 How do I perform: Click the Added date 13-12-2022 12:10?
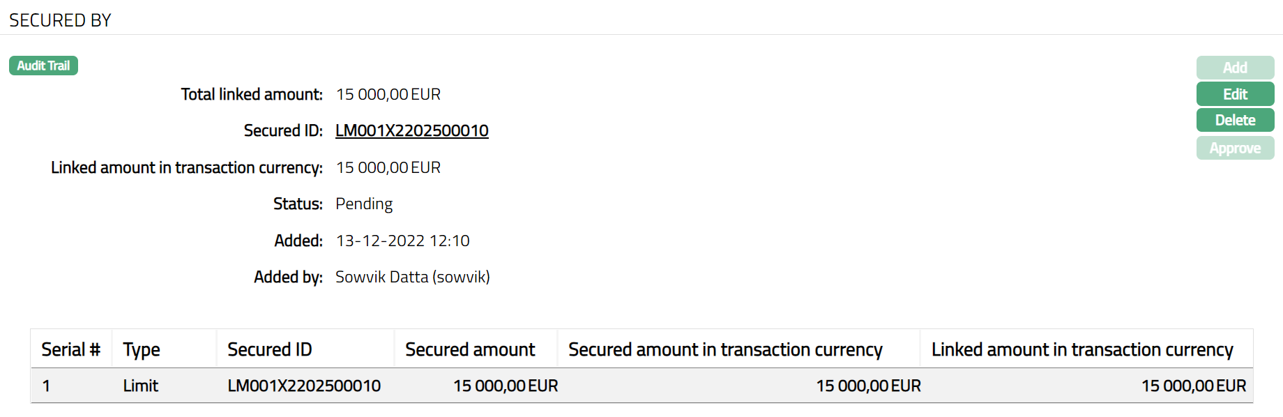coord(402,241)
